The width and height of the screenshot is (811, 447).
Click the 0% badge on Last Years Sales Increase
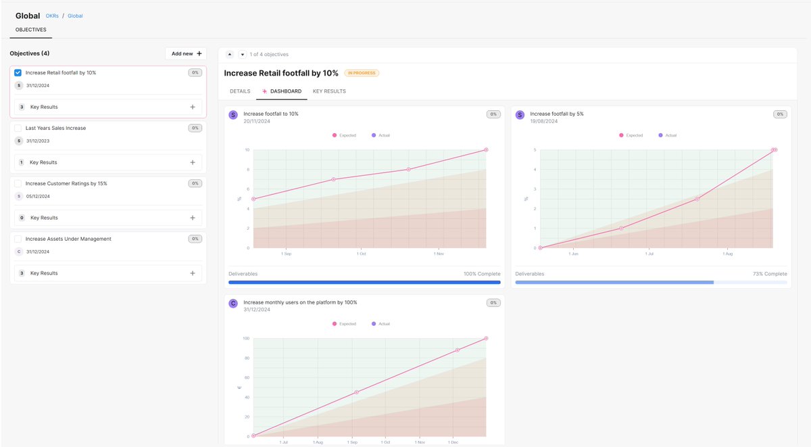click(x=195, y=128)
